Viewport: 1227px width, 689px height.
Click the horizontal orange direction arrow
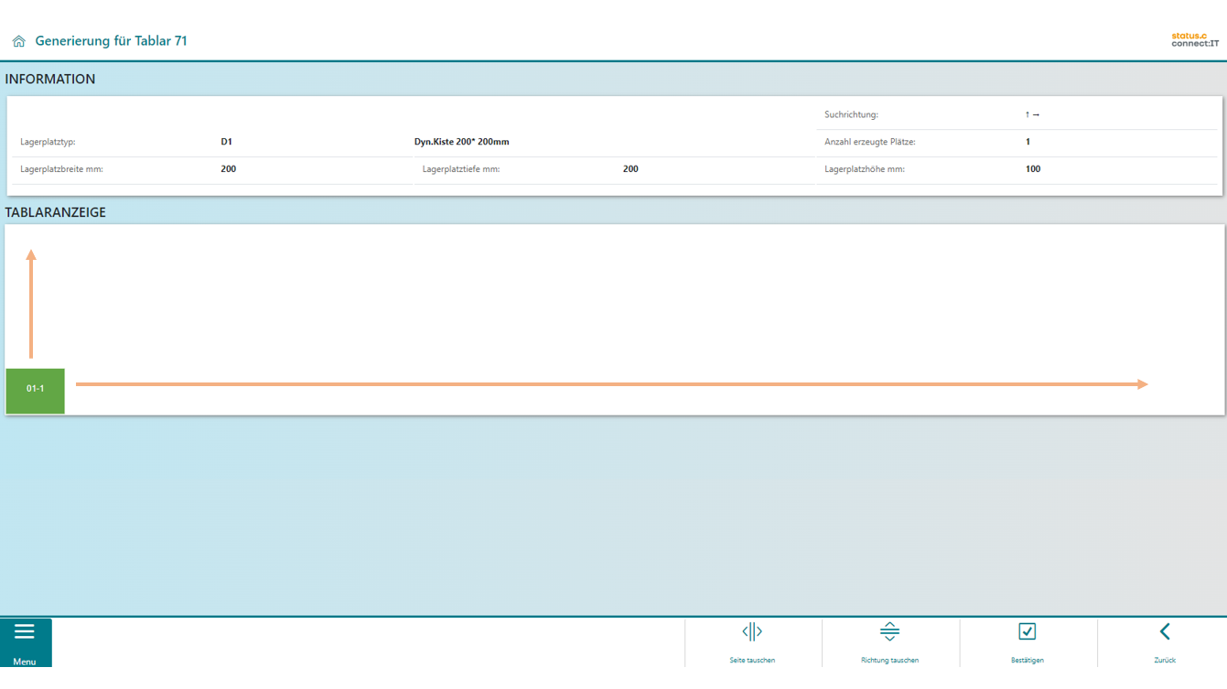tap(610, 384)
